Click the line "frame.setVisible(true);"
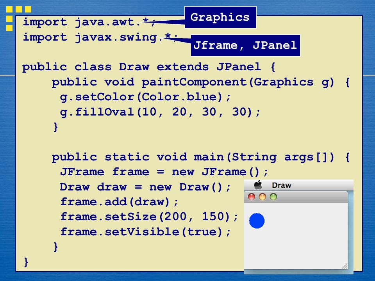 coord(145,232)
